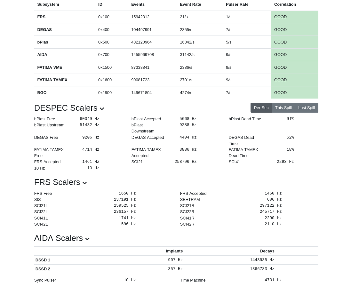The width and height of the screenshot is (351, 287).
Task: Click the DSSD 2 row label
Action: tap(43, 269)
